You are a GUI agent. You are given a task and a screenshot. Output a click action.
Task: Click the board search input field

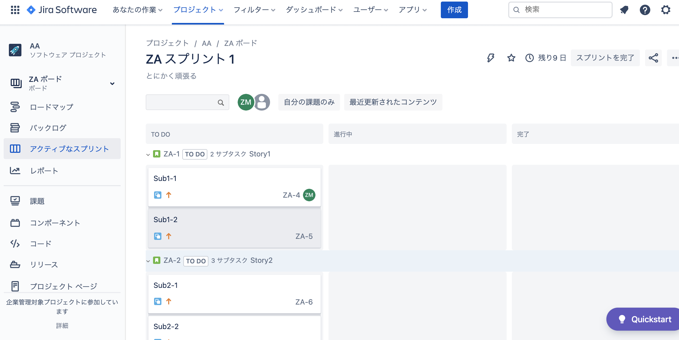185,102
